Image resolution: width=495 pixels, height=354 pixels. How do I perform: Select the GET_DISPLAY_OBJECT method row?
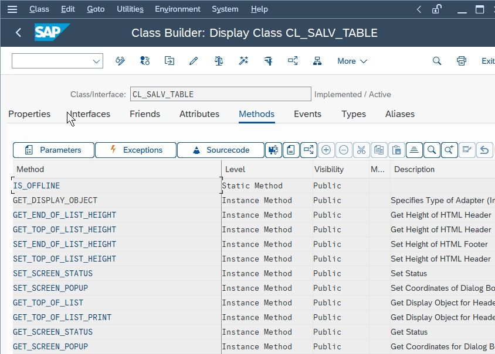tap(117, 200)
